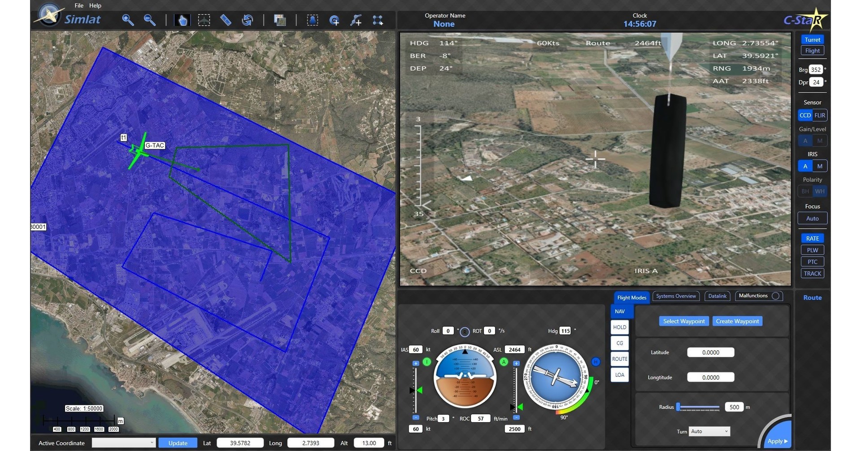Open the map layers tool
Screen dimensions: 861x451
point(280,20)
